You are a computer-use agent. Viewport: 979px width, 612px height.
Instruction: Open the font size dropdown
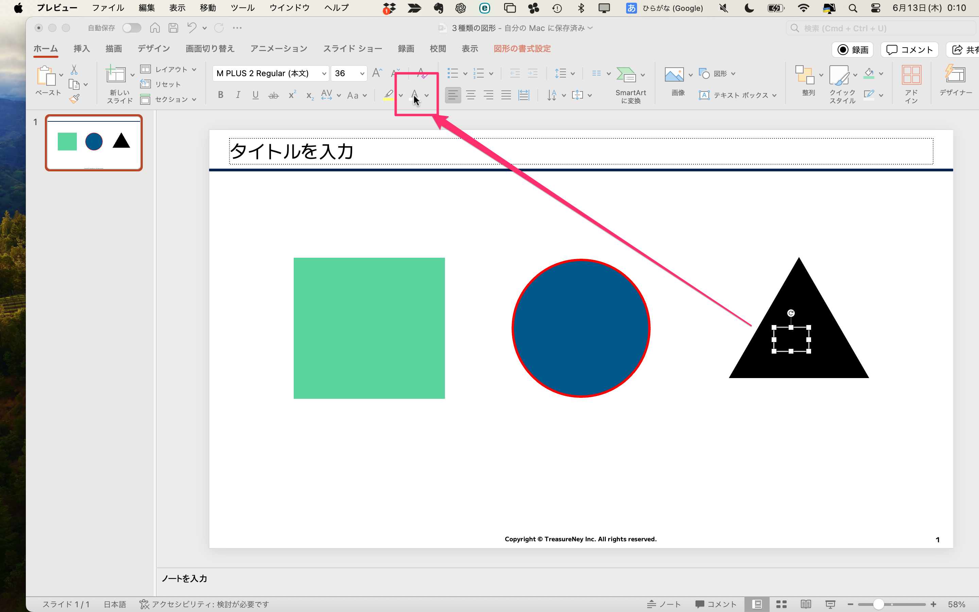pyautogui.click(x=362, y=73)
